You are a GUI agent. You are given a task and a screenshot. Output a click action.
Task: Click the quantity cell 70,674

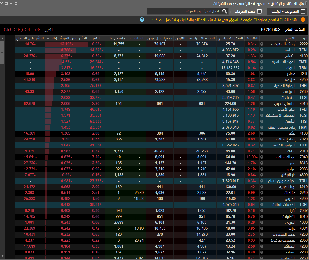coord(202,44)
